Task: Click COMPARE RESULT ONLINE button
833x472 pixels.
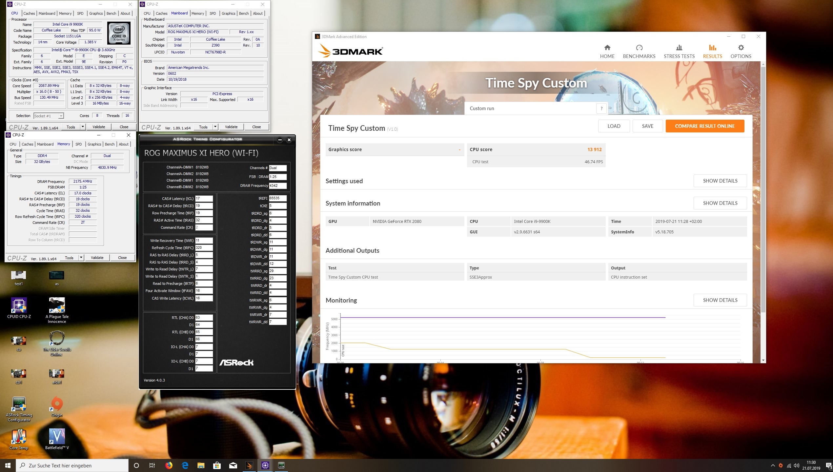Action: [704, 126]
